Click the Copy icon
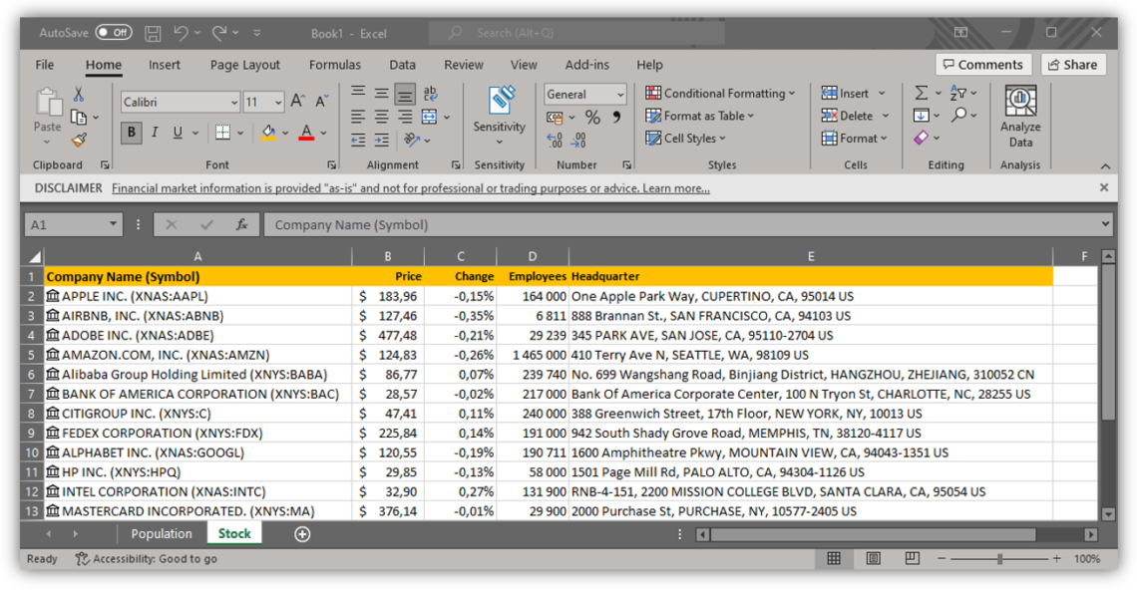1137x592 pixels. click(x=79, y=117)
